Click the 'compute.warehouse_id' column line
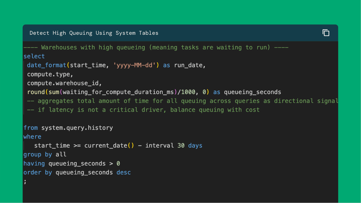Viewport: 361px width, 203px height. click(64, 83)
